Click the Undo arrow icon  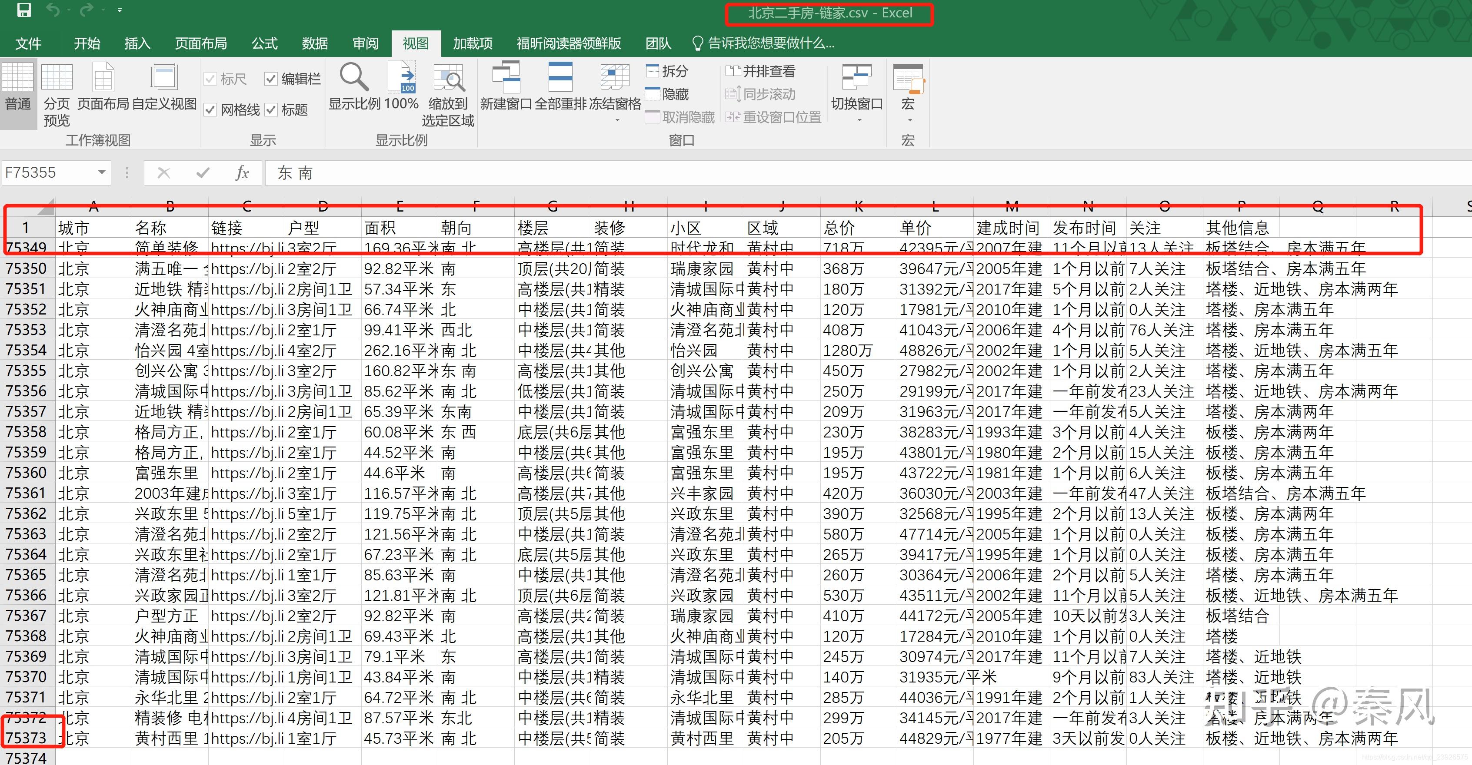pos(52,10)
